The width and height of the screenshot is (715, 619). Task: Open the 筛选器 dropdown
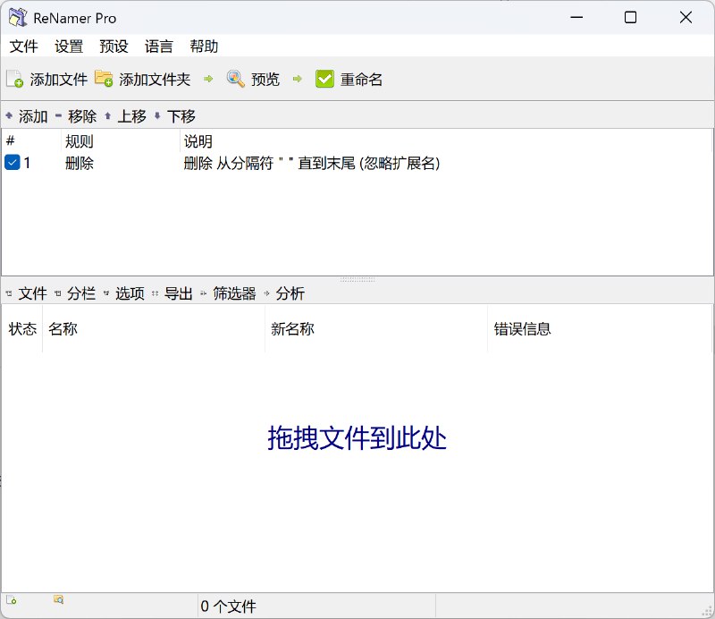234,293
